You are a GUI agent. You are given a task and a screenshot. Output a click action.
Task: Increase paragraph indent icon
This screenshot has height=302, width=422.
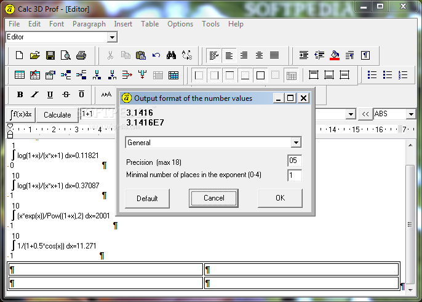(x=304, y=55)
